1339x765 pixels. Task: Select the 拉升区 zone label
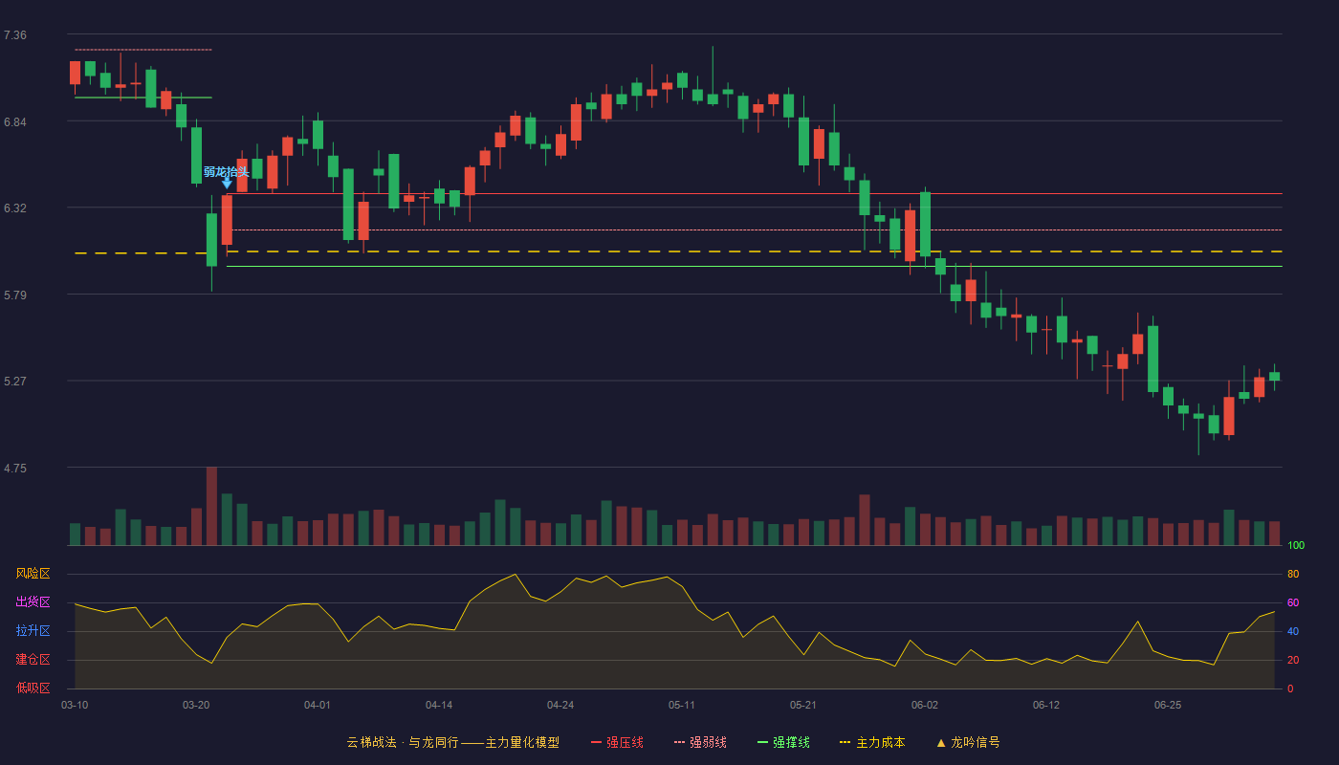point(33,631)
